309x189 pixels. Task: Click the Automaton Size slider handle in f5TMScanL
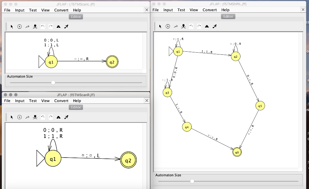[53, 82]
